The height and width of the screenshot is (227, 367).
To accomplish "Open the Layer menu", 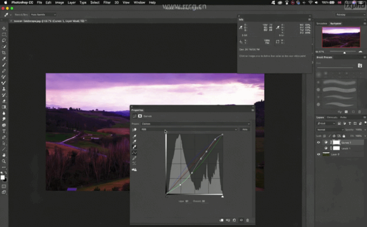I will click(71, 2).
